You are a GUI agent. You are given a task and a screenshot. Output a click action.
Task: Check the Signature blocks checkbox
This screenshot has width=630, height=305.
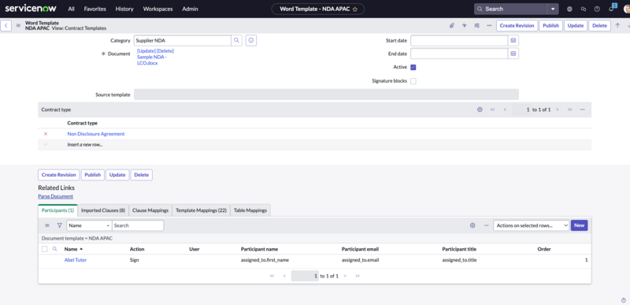click(413, 80)
